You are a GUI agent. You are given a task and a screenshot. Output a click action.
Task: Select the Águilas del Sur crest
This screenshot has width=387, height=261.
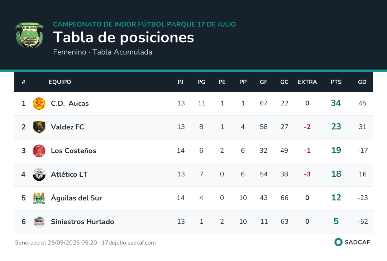pyautogui.click(x=39, y=198)
